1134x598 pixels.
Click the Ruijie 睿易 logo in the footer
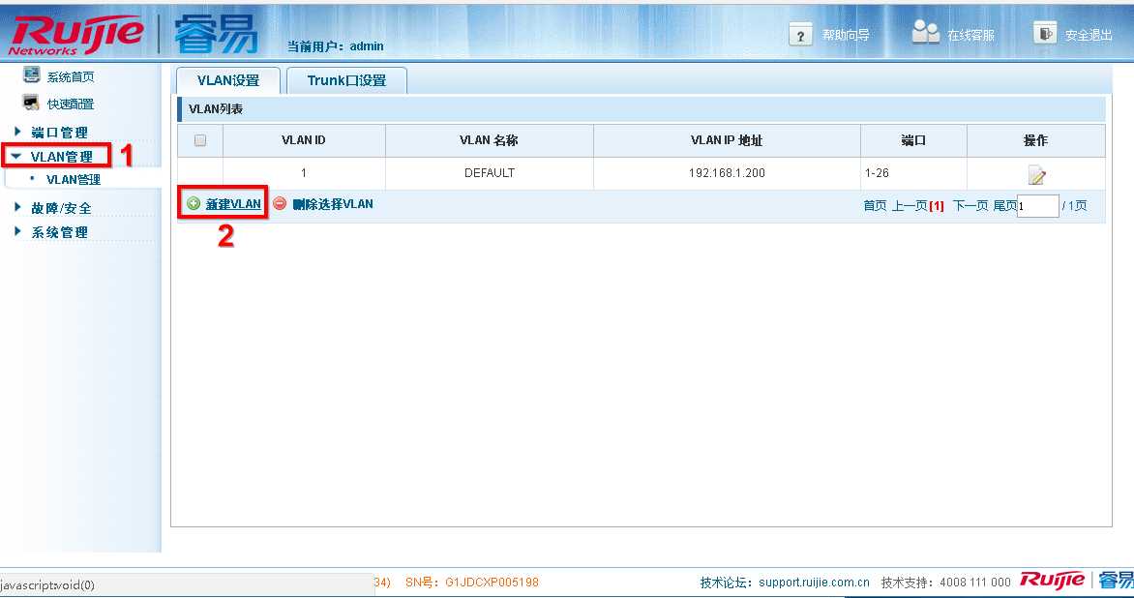pos(1076,580)
